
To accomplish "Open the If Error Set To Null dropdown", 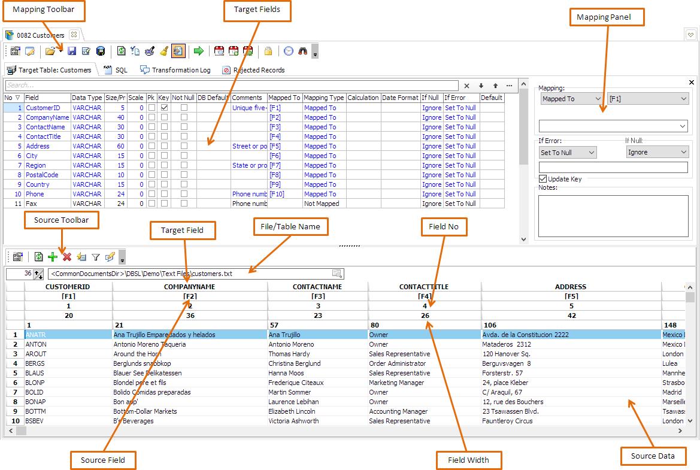I will [x=568, y=153].
